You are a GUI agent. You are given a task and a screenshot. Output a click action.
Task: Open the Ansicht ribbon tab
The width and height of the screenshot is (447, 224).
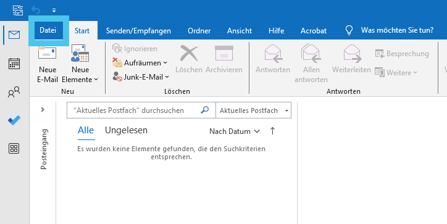(x=240, y=31)
